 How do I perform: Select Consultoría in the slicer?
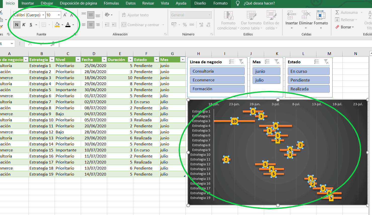click(217, 71)
